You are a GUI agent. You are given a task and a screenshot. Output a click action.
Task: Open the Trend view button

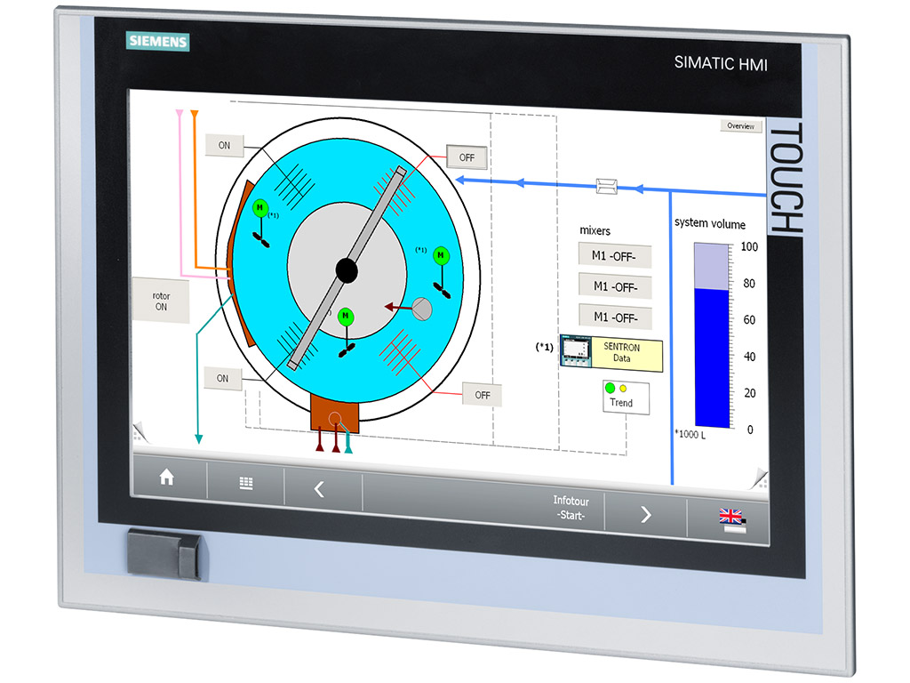pos(621,398)
